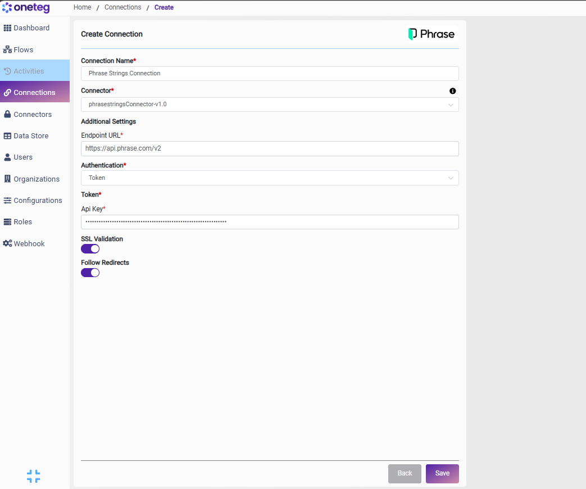Click the oneteg logo
Viewport: 586px width, 489px height.
click(x=26, y=7)
